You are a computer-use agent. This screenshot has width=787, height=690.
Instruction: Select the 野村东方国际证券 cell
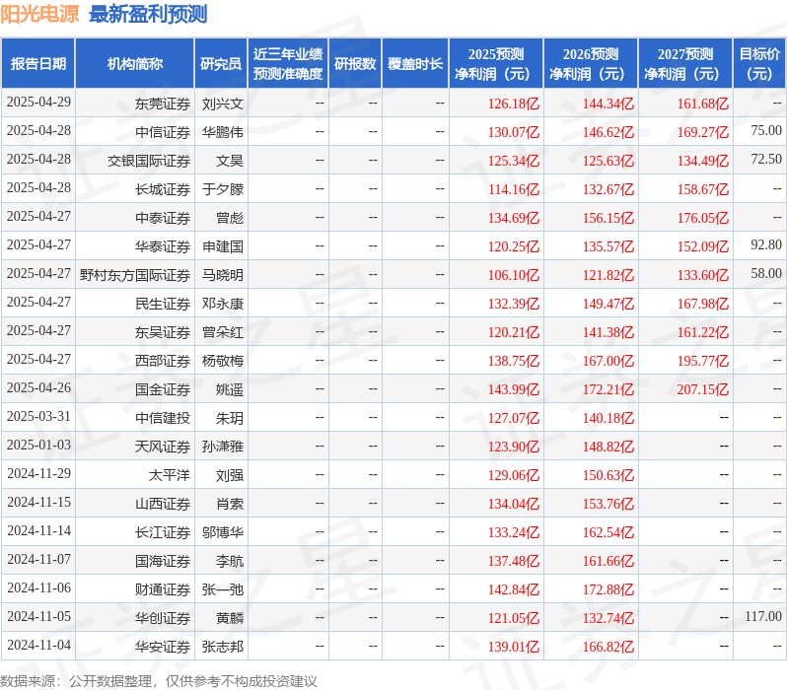click(x=135, y=275)
